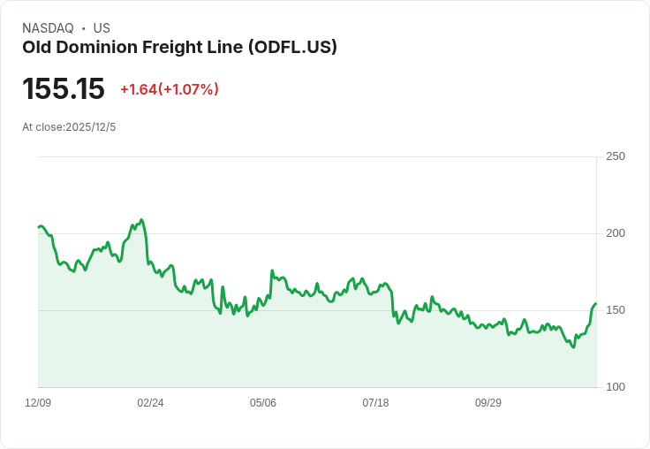Select the 02/24 date on x-axis
The height and width of the screenshot is (449, 650).
(x=150, y=403)
